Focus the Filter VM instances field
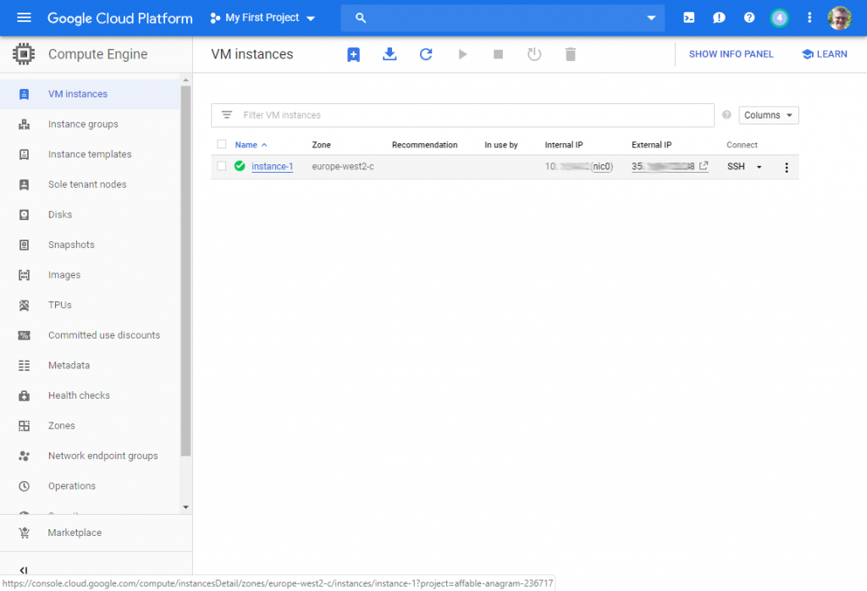Viewport: 867px width, 591px height. coord(462,115)
